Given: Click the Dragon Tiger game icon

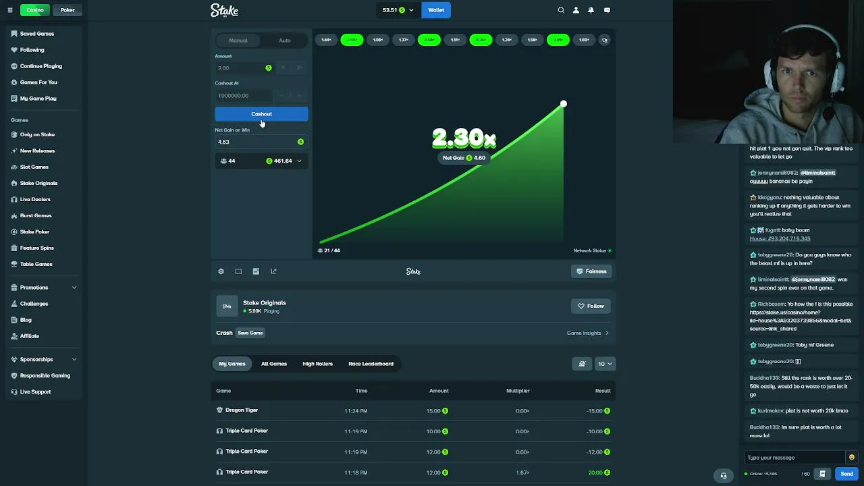Looking at the screenshot, I should [219, 410].
